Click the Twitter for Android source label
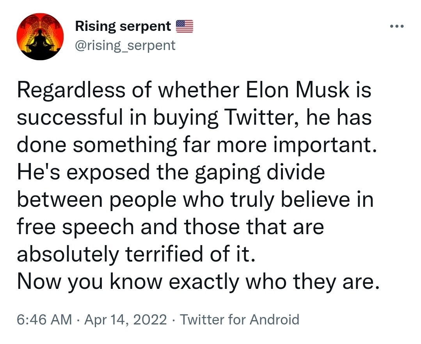 240,319
